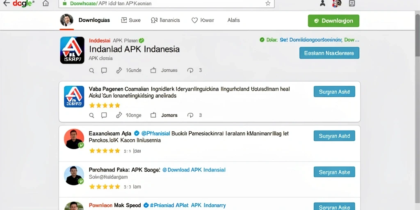This screenshot has width=420, height=210.
Task: Click the address bar URL field
Action: 167,3
